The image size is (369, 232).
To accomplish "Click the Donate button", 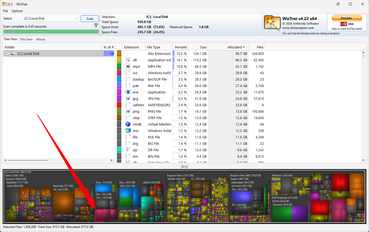I will click(346, 18).
